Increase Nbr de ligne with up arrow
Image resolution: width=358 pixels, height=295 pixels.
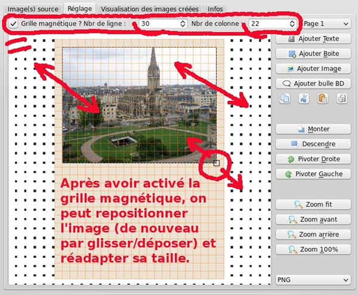[x=183, y=21]
